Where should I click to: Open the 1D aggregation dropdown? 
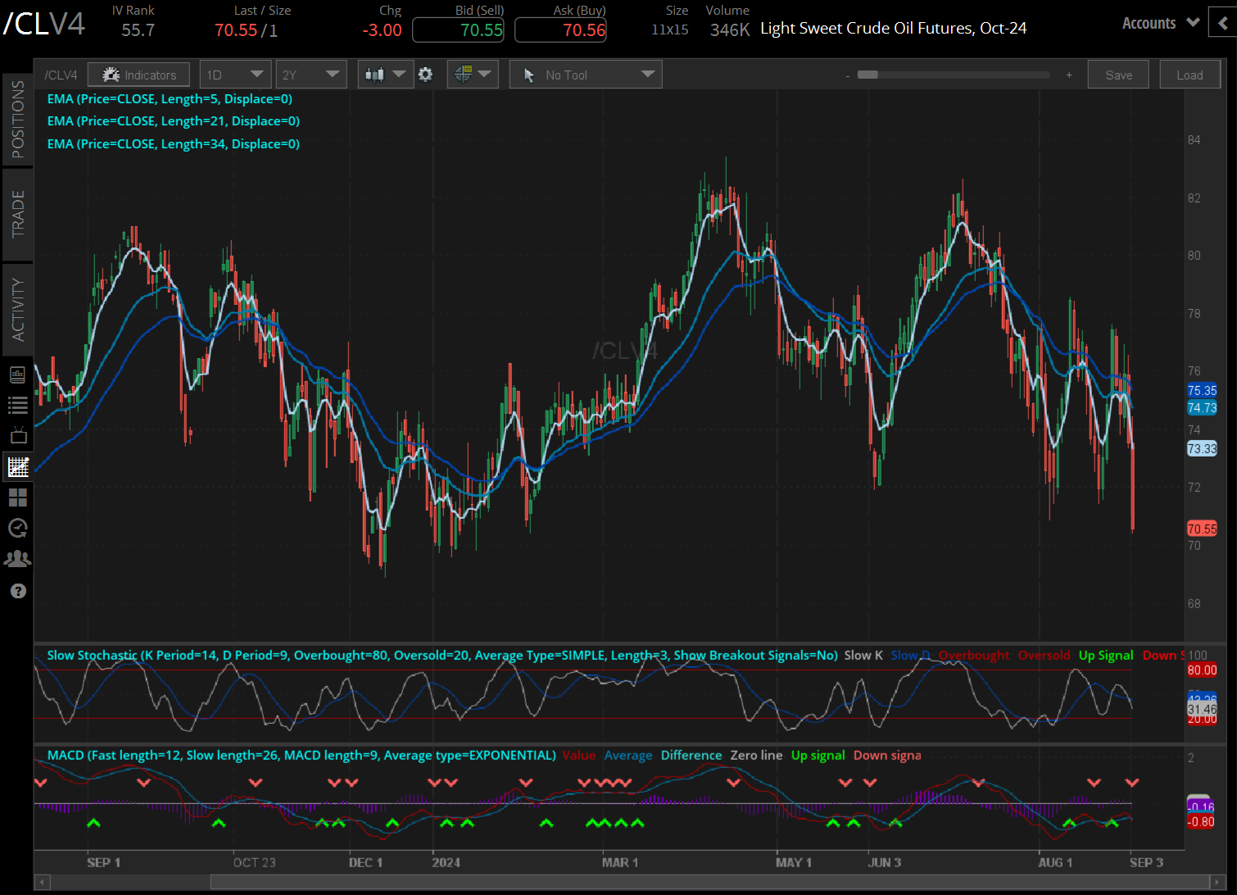pos(235,74)
